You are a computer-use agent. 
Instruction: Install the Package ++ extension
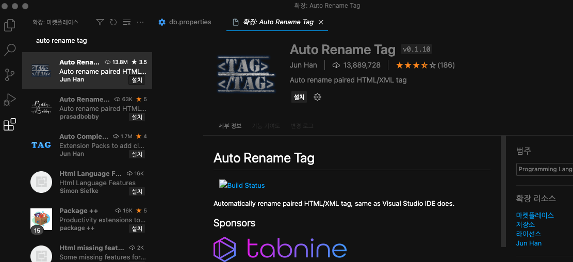point(137,229)
